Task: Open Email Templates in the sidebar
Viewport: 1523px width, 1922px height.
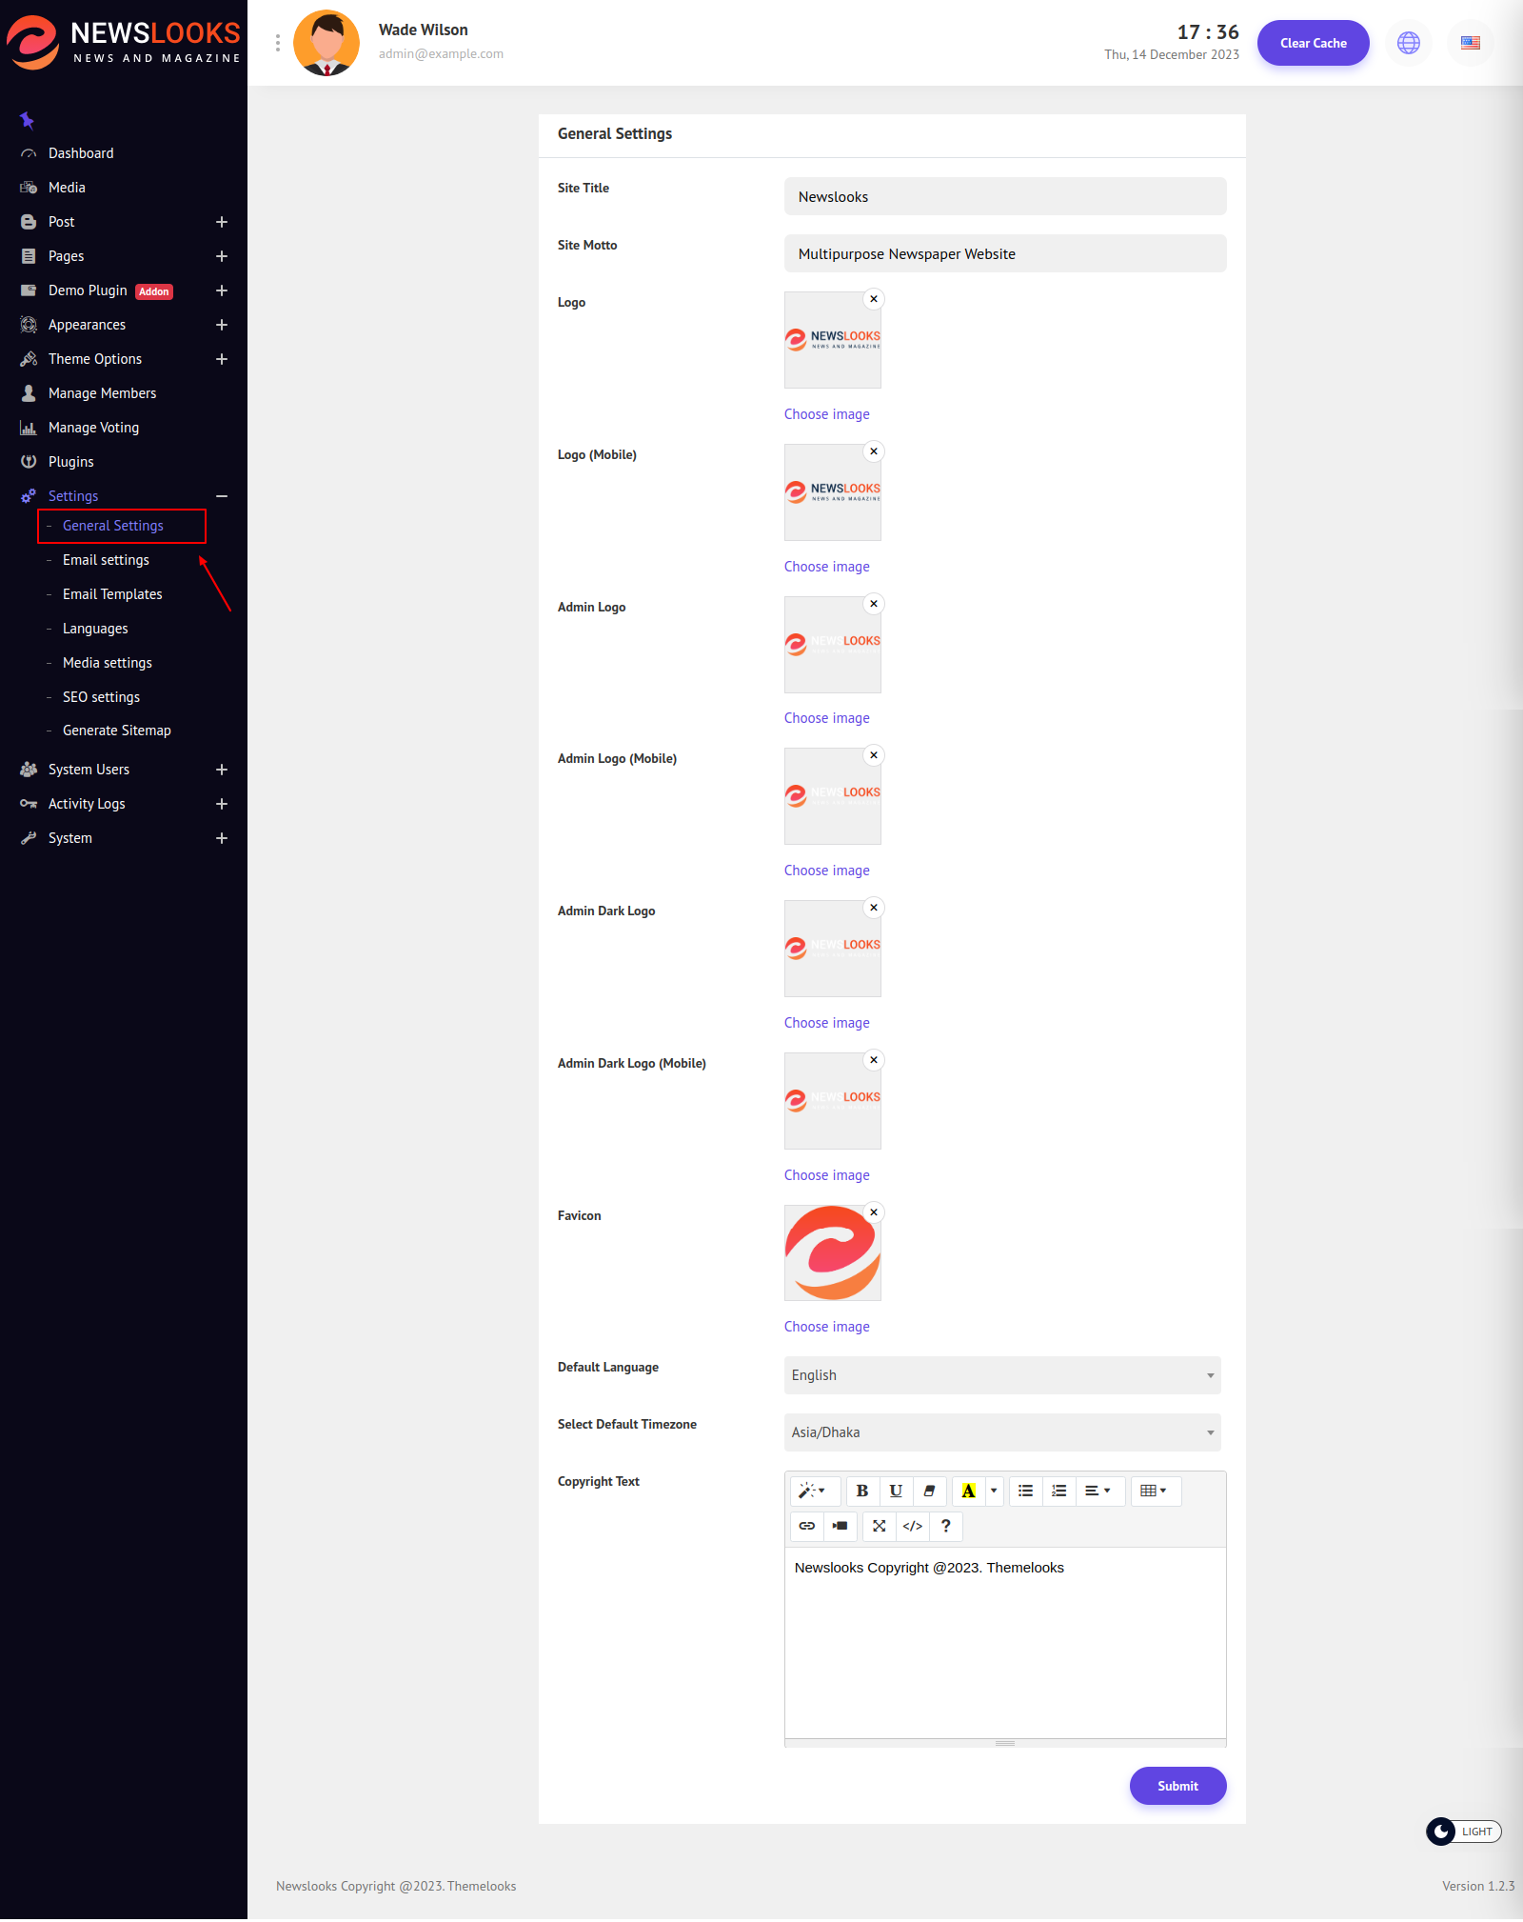Action: pyautogui.click(x=112, y=594)
